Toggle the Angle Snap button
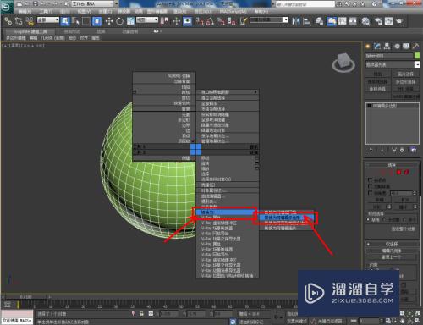Image resolution: width=423 pixels, height=325 pixels. tap(210, 21)
